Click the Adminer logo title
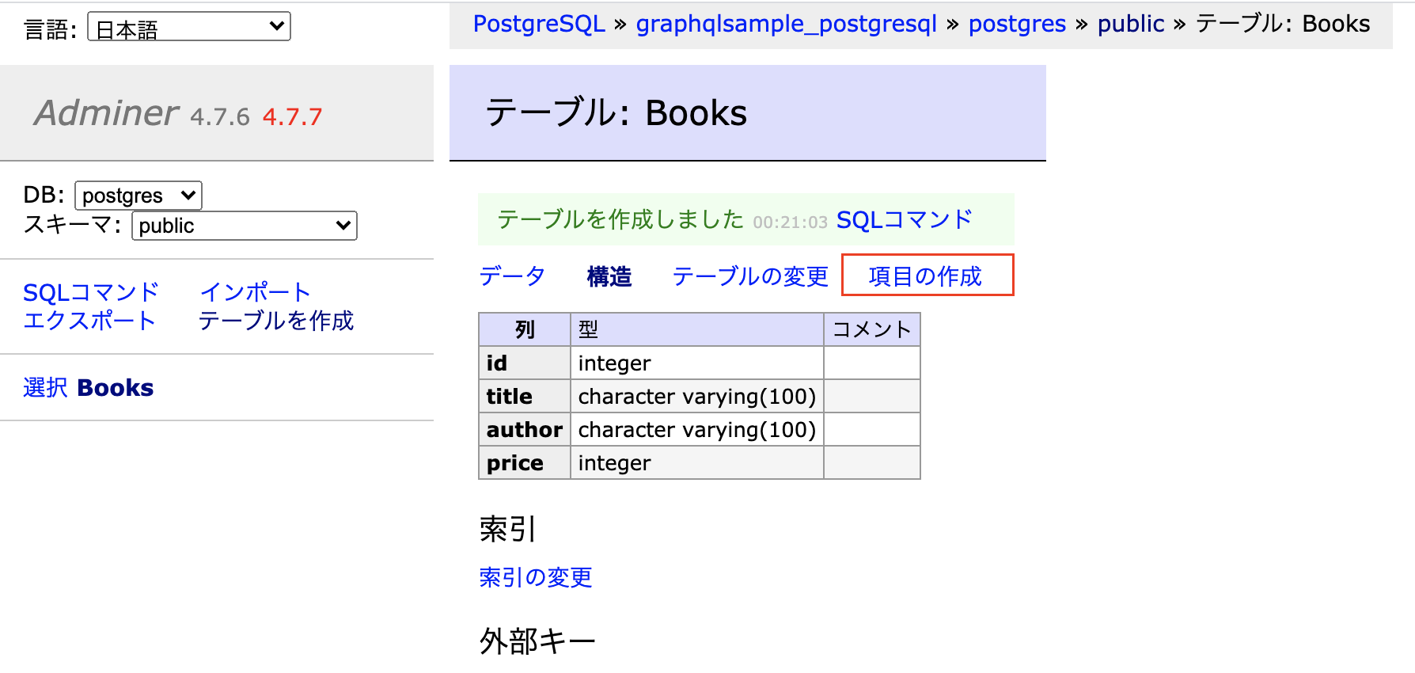The image size is (1415, 673). tap(107, 112)
